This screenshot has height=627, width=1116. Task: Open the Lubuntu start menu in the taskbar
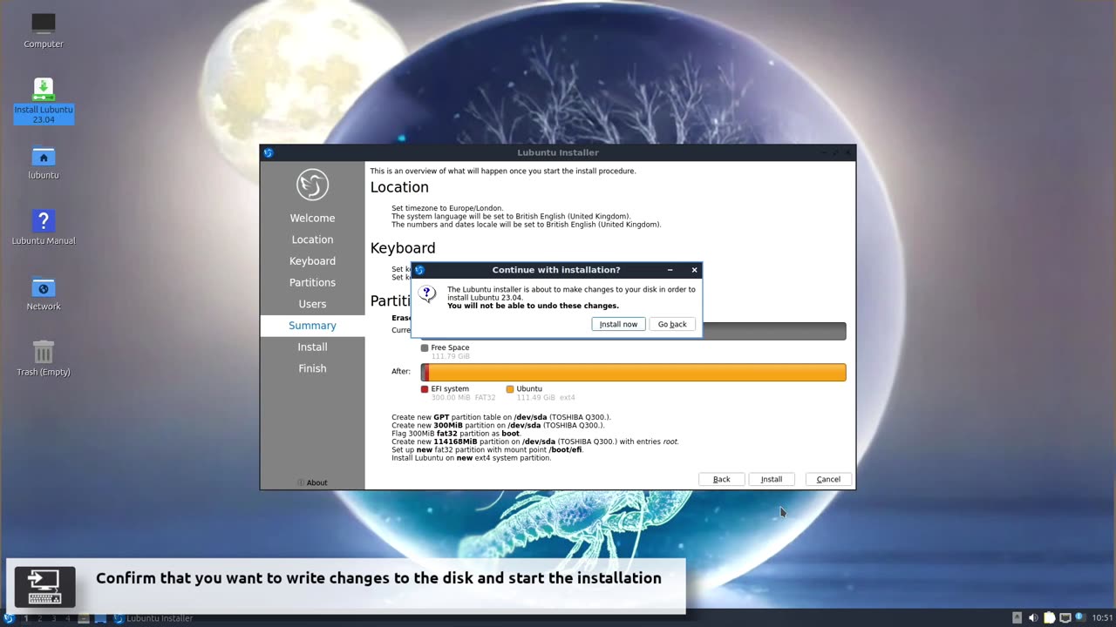9,618
